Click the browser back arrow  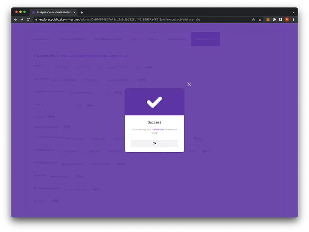[x=15, y=19]
